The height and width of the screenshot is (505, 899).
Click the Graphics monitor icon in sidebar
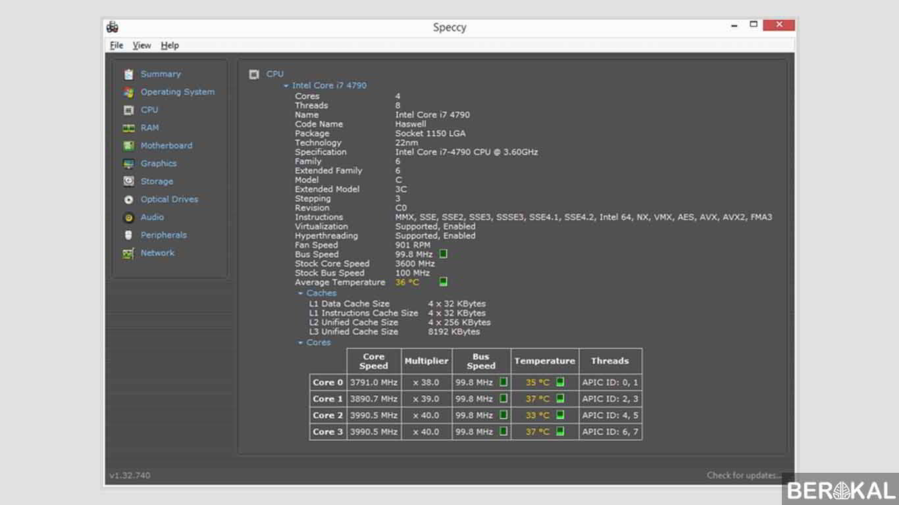click(128, 164)
